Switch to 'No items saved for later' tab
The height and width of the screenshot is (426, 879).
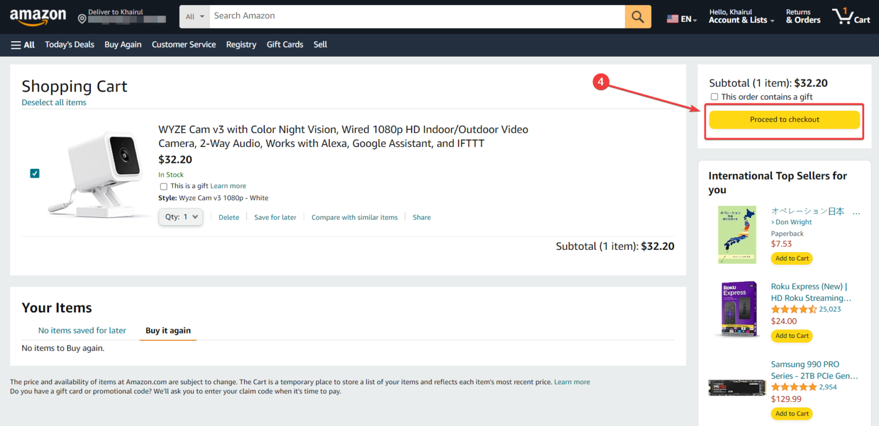82,331
